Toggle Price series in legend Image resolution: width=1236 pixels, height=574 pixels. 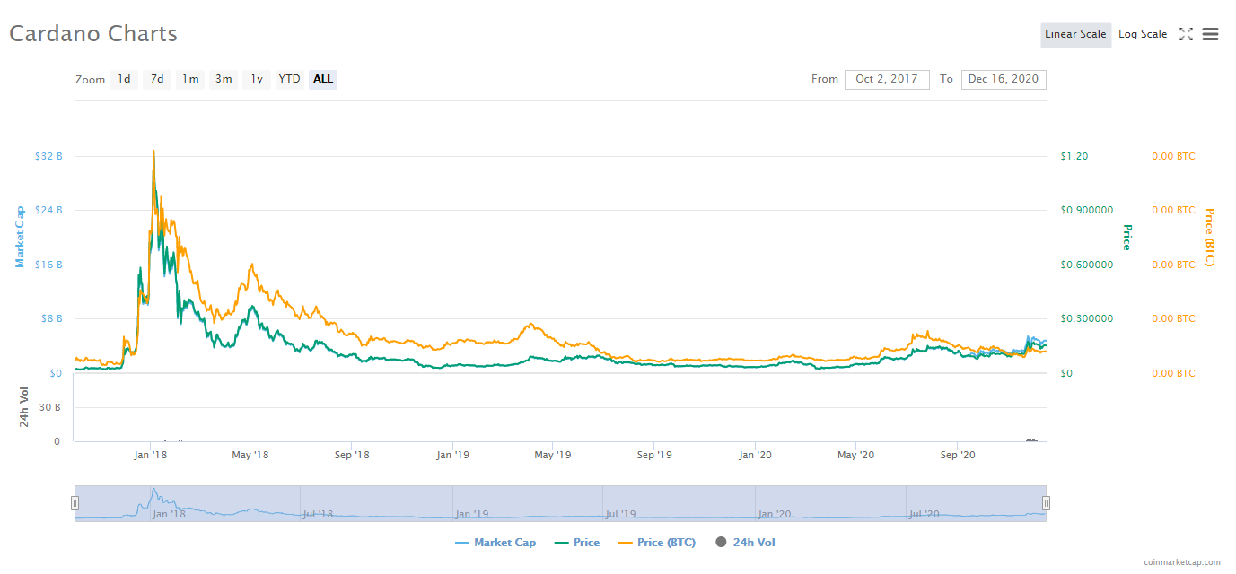[576, 543]
